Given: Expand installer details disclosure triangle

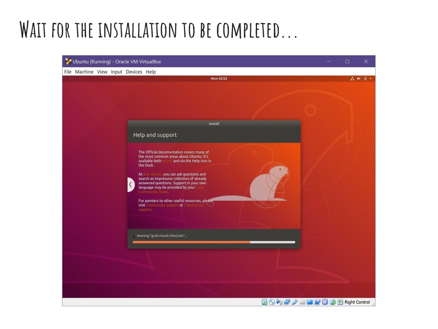Looking at the screenshot, I should pos(134,236).
